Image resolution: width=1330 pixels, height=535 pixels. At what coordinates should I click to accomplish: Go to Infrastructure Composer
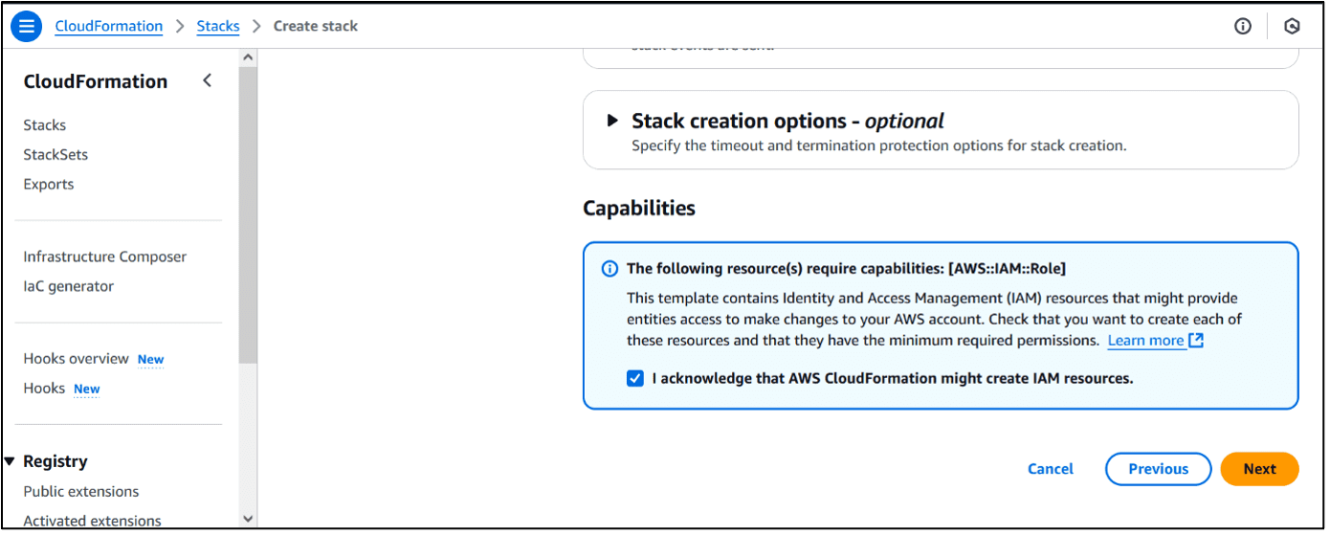coord(105,256)
